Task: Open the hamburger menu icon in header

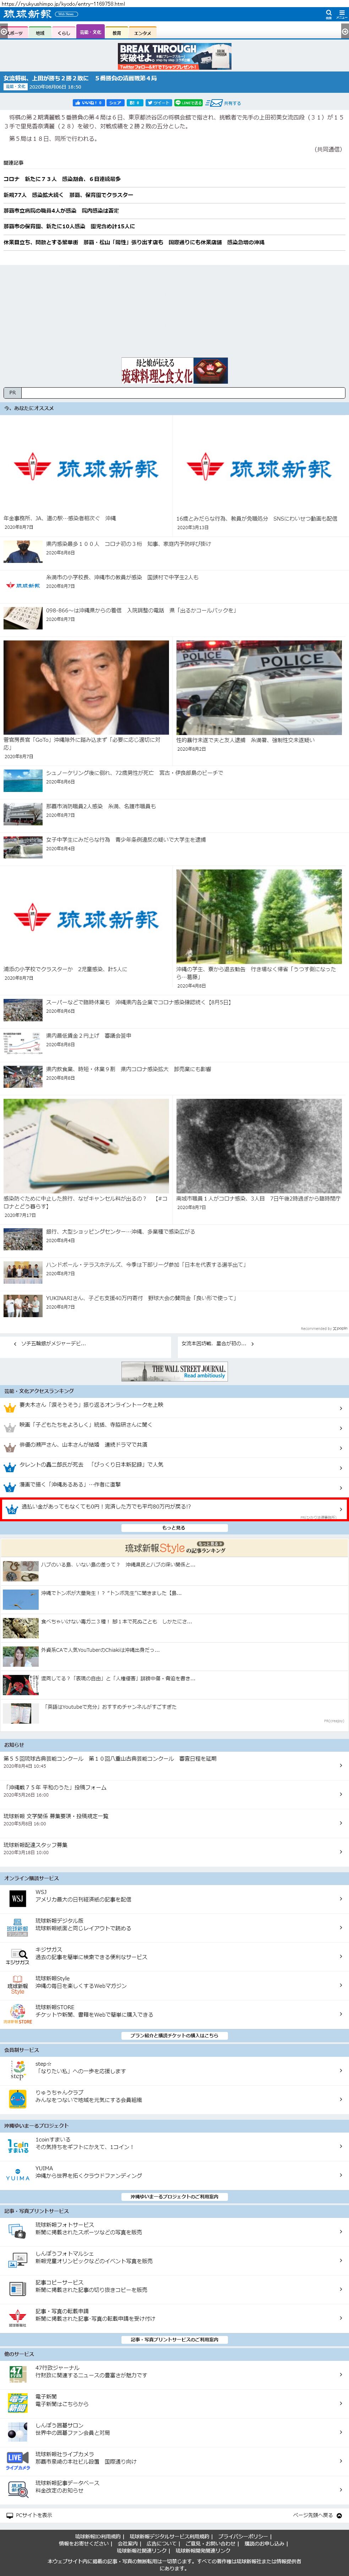Action: tap(341, 14)
